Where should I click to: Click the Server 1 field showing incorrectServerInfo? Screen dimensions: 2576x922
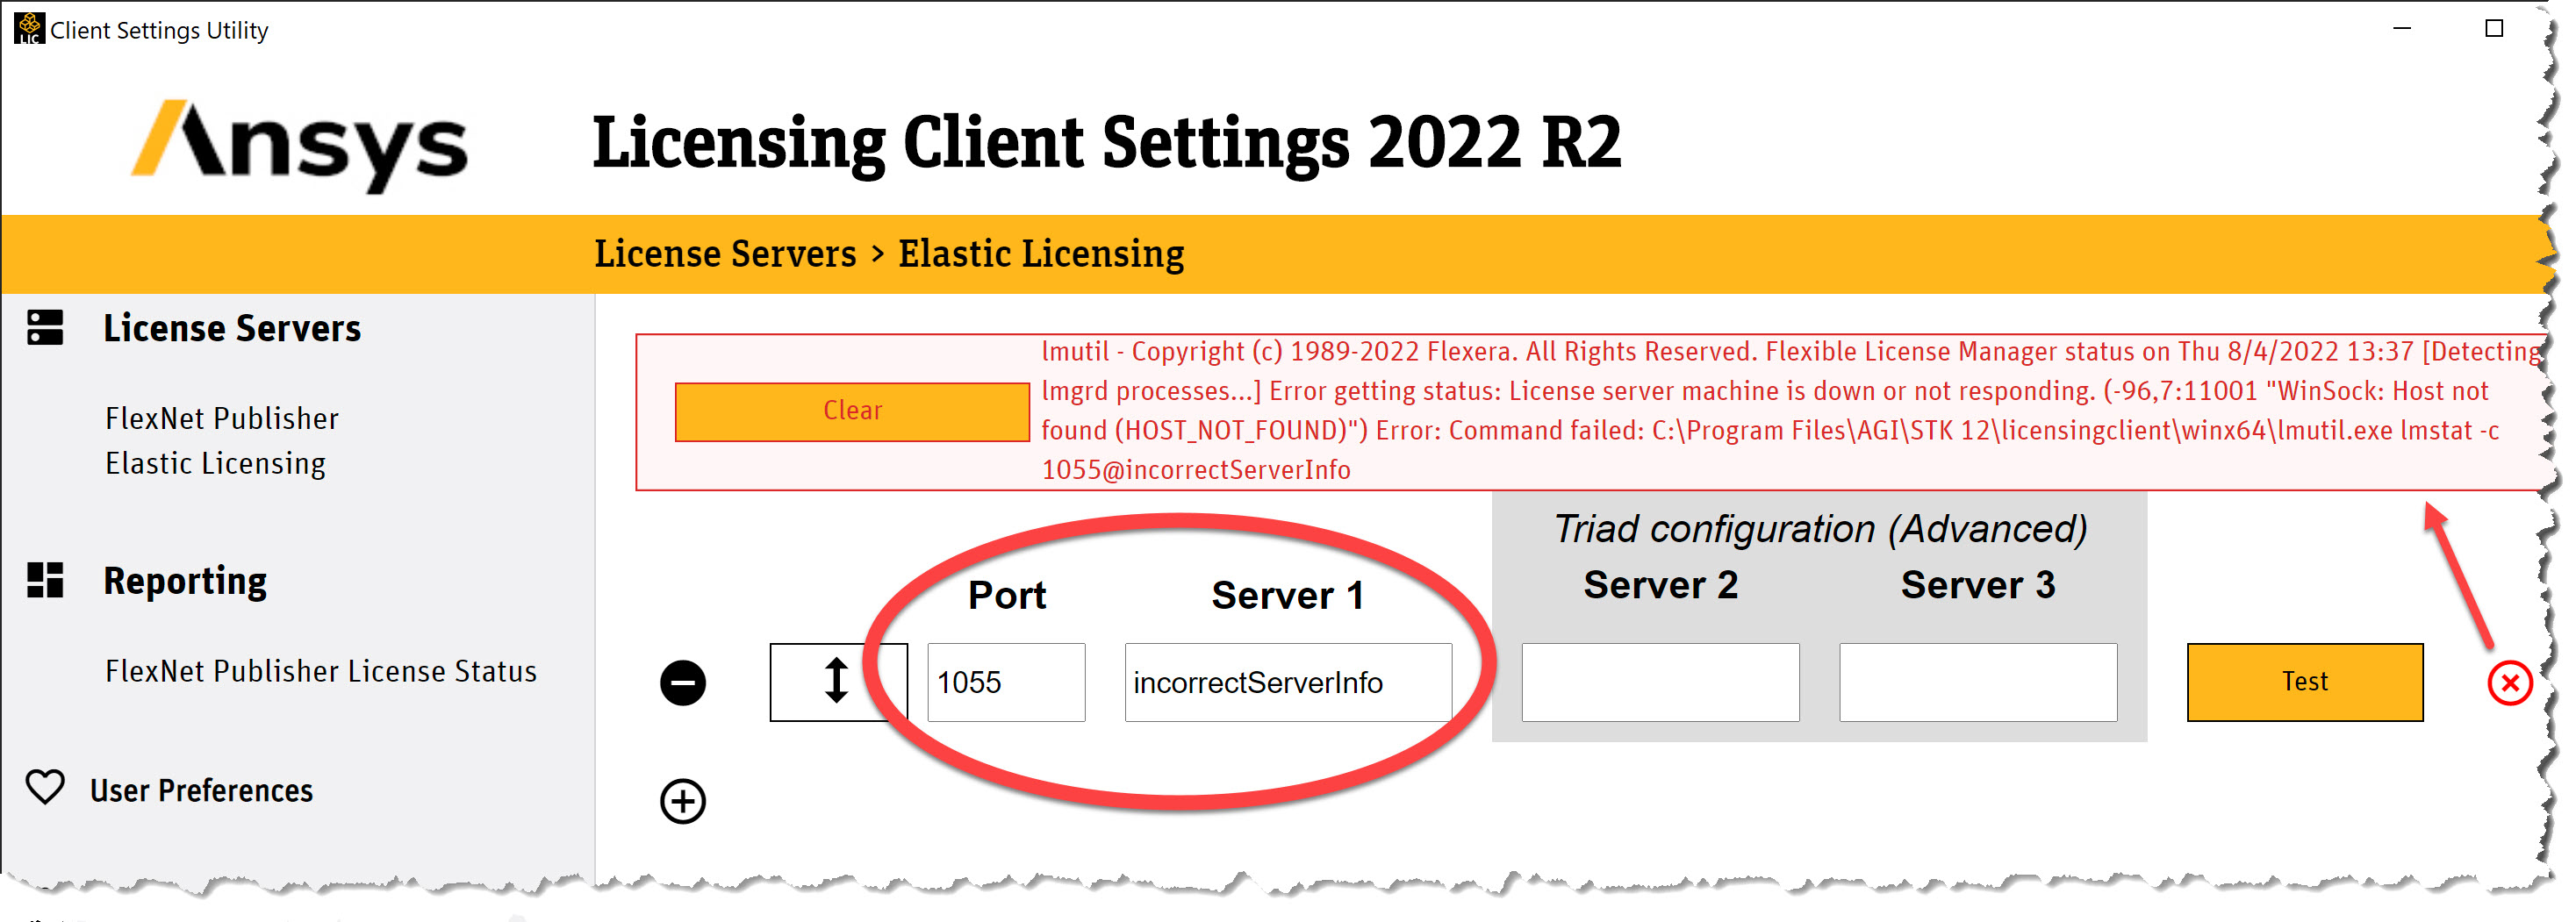[x=1288, y=682]
